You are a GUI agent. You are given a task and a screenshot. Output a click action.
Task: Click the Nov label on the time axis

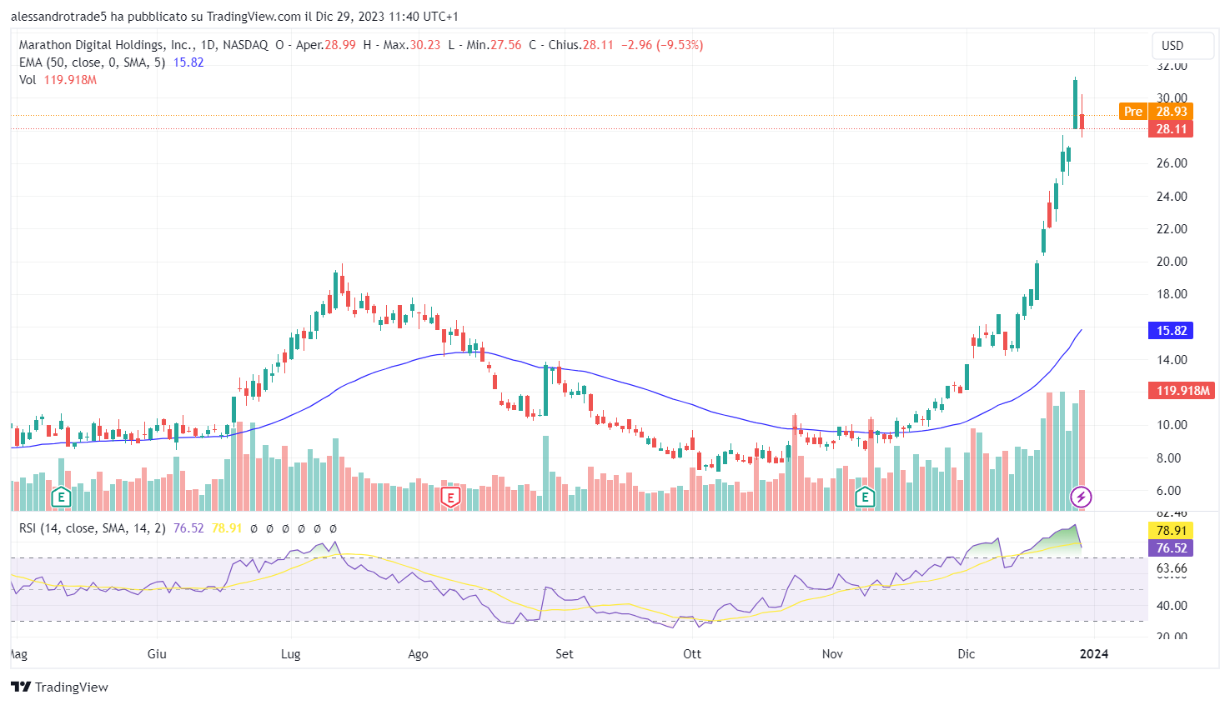tap(832, 654)
